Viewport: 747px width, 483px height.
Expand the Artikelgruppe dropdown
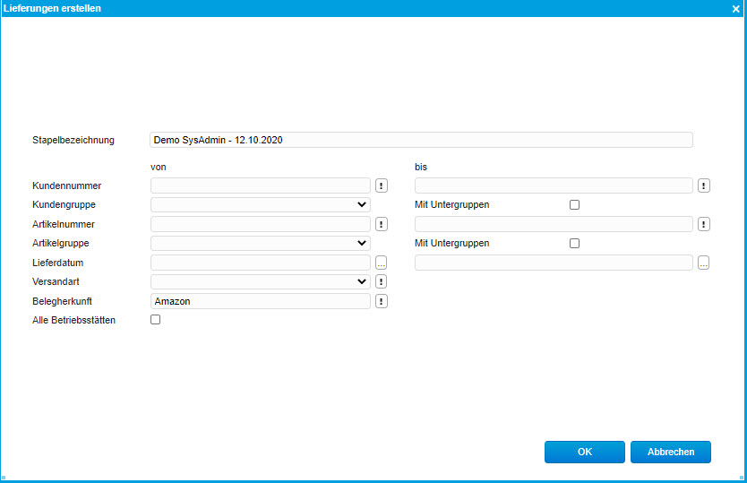tap(261, 243)
